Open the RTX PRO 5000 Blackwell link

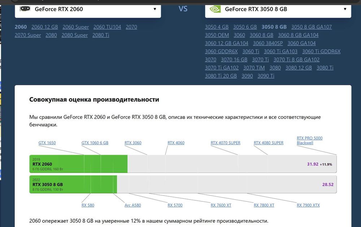[309, 140]
